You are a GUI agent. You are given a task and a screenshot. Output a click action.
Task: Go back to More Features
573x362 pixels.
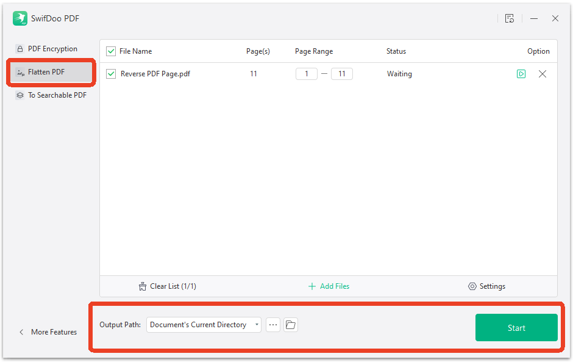coord(54,332)
